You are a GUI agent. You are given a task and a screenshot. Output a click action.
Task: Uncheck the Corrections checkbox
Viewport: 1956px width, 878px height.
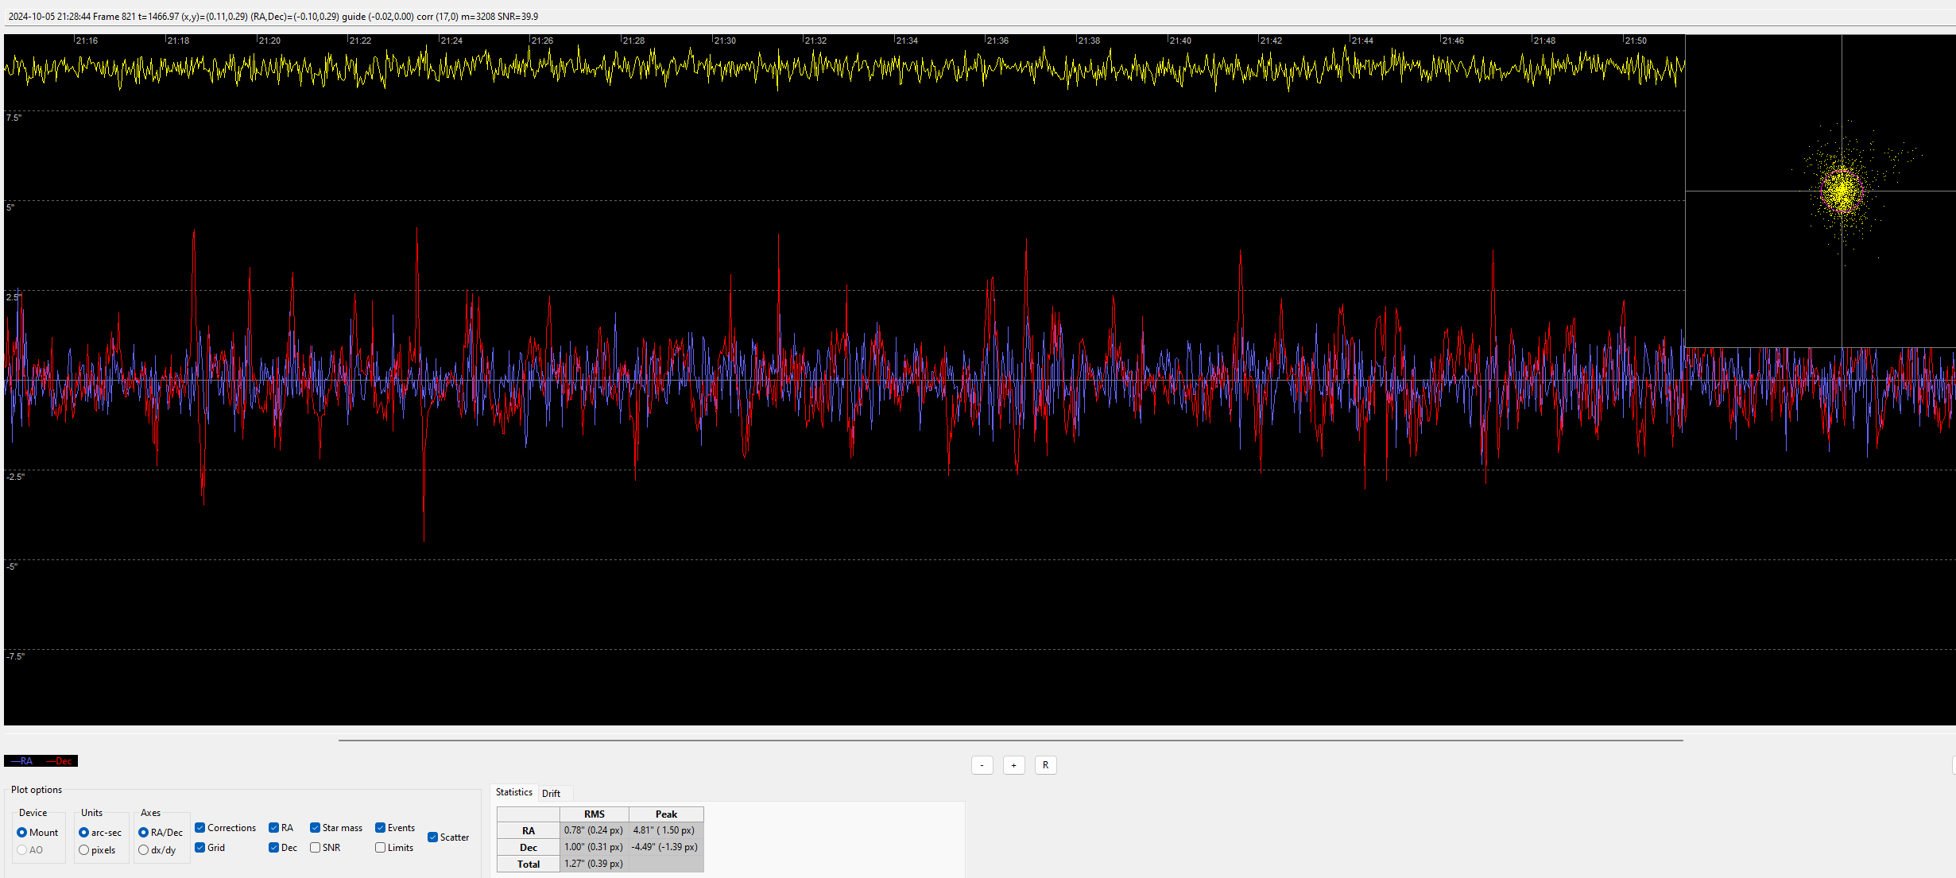click(x=200, y=828)
